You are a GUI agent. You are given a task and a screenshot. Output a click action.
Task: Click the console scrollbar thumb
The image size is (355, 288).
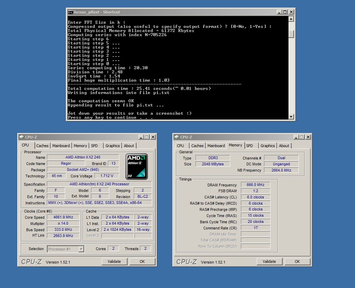291,34
